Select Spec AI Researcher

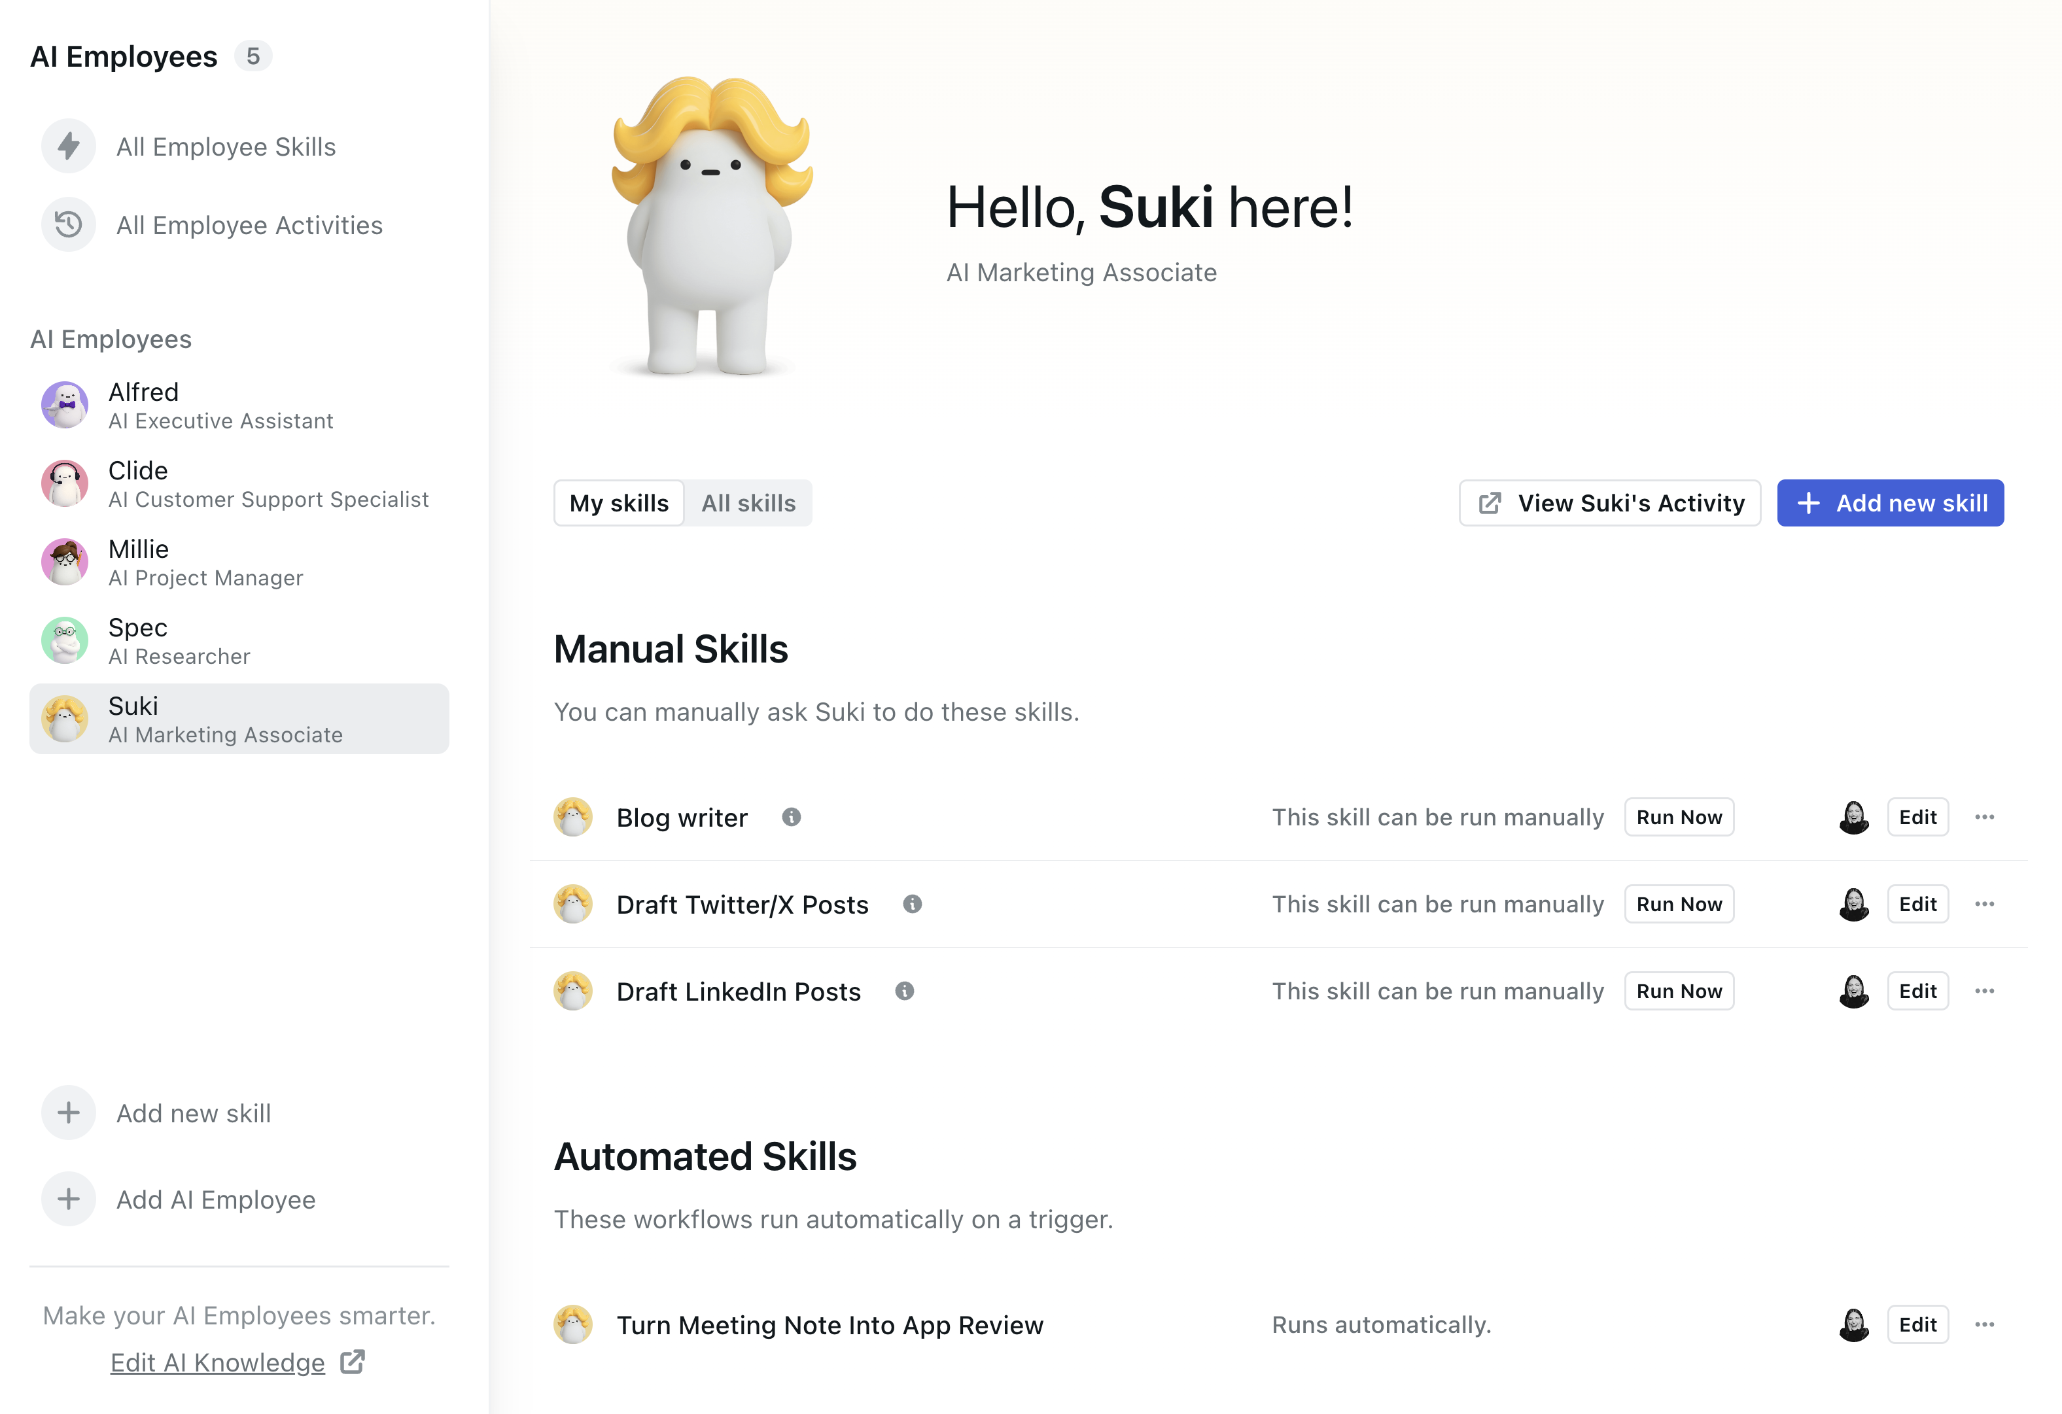239,640
